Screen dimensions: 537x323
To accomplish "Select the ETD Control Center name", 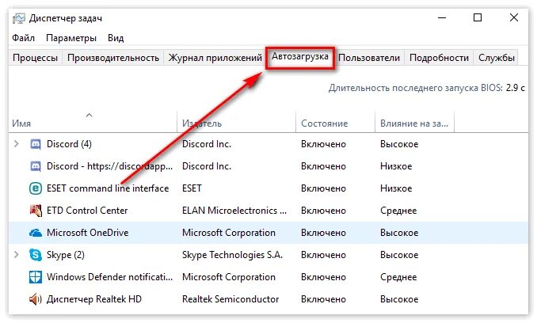I will [87, 211].
